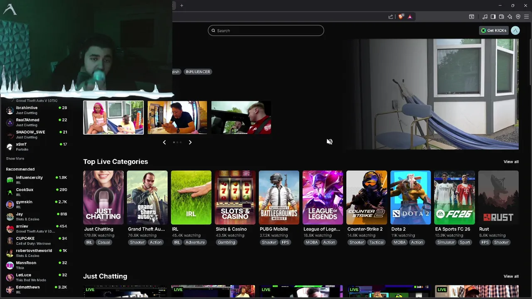The width and height of the screenshot is (532, 299).
Task: Expand followed channels with Show More
Action: click(15, 159)
